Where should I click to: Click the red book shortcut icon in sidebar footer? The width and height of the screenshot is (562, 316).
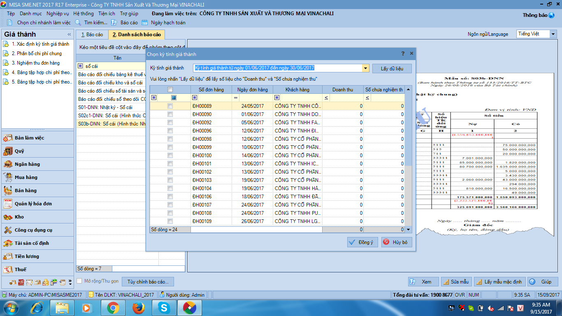(20, 282)
